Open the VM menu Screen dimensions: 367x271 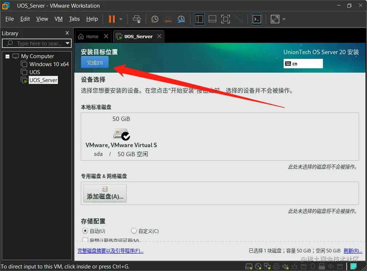58,19
